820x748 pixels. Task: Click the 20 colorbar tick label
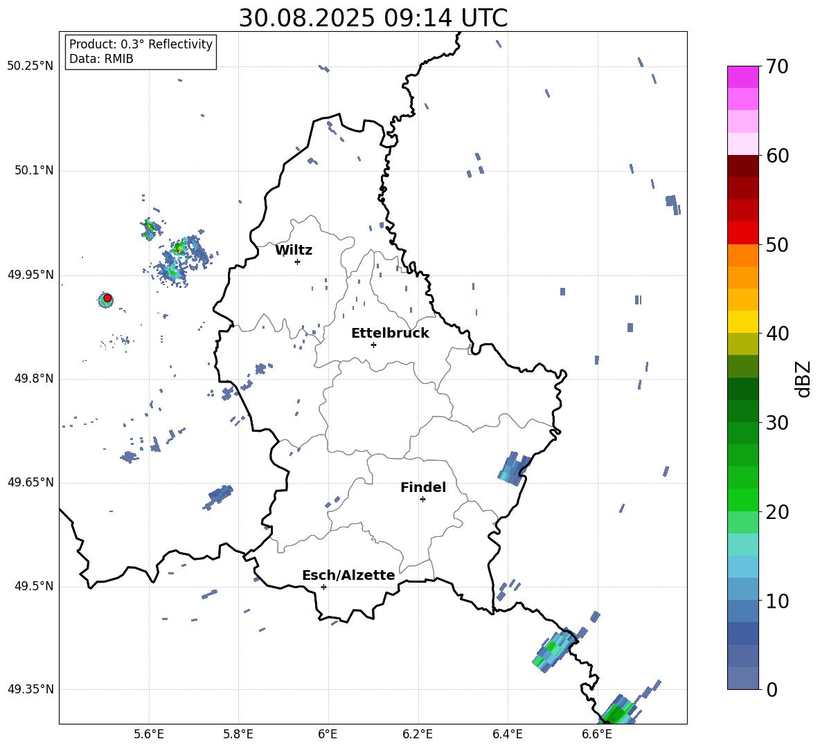[x=777, y=512]
